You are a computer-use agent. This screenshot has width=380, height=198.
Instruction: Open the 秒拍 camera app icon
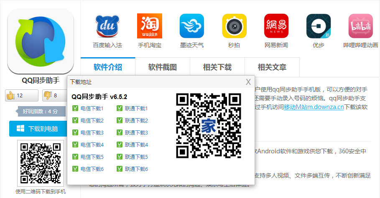[234, 26]
